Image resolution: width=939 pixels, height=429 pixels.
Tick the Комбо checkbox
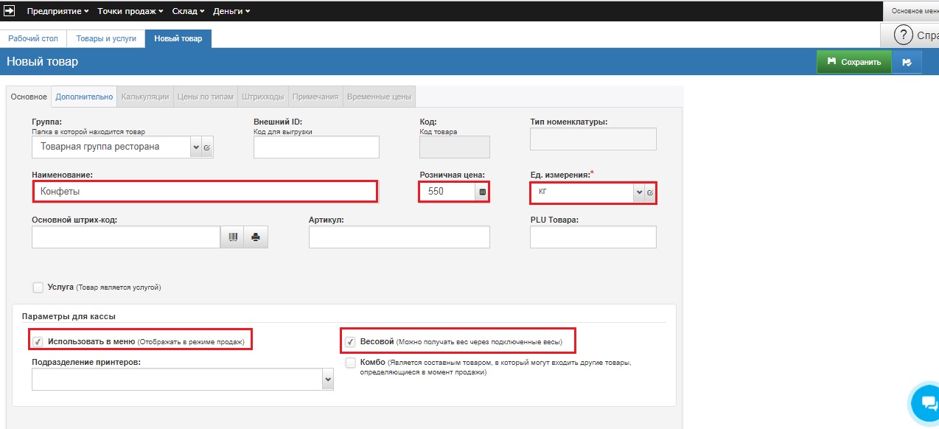point(351,363)
